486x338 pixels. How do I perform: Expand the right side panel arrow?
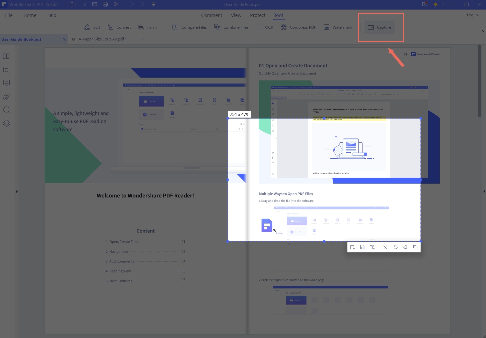(484, 191)
